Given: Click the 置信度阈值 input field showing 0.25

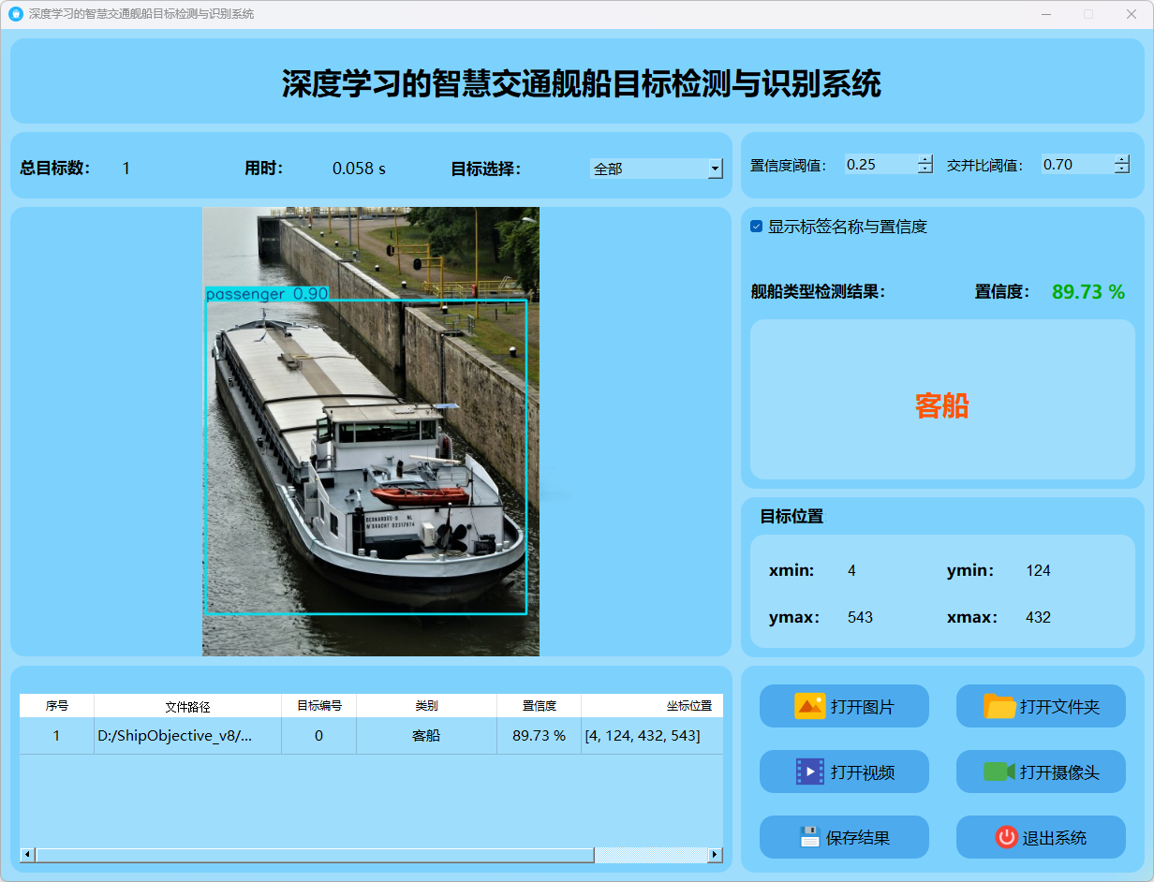Looking at the screenshot, I should point(880,164).
